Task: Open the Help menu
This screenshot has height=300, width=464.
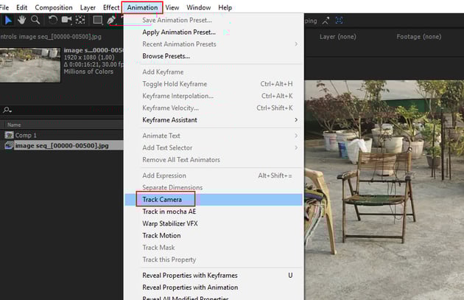Action: [x=225, y=7]
